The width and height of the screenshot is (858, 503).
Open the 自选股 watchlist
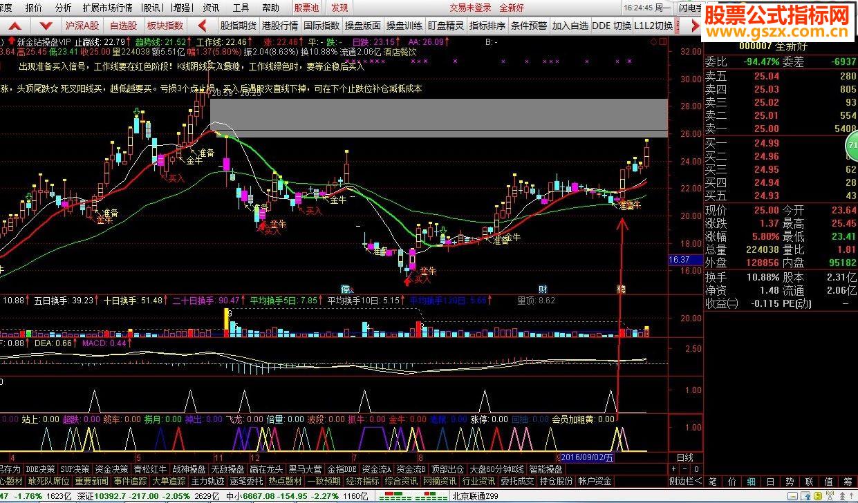[x=124, y=26]
